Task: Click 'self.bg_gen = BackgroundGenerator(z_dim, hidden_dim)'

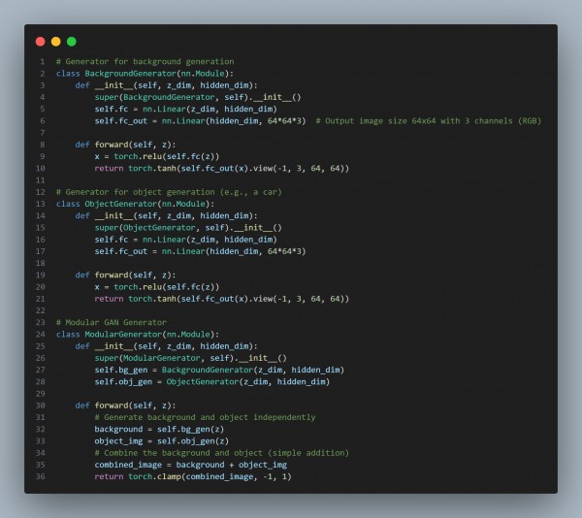Action: 219,371
